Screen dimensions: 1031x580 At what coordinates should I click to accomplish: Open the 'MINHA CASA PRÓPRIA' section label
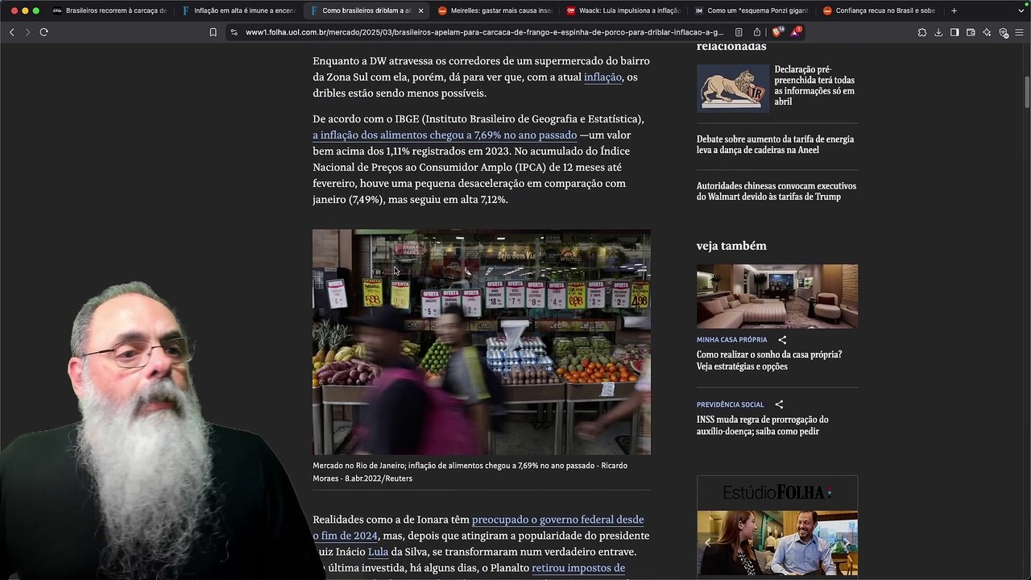[731, 340]
